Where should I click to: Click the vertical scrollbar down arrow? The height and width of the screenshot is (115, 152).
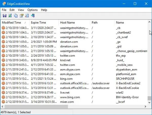point(149,102)
